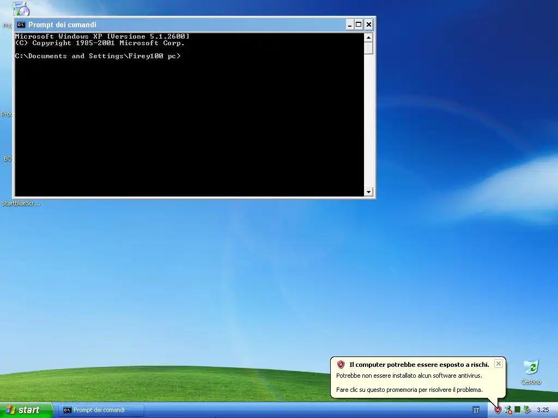Click the Prompt dei comandi taskbar button

click(101, 410)
